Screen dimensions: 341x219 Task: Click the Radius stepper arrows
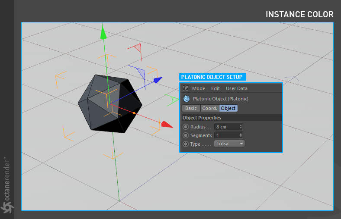tap(241, 127)
